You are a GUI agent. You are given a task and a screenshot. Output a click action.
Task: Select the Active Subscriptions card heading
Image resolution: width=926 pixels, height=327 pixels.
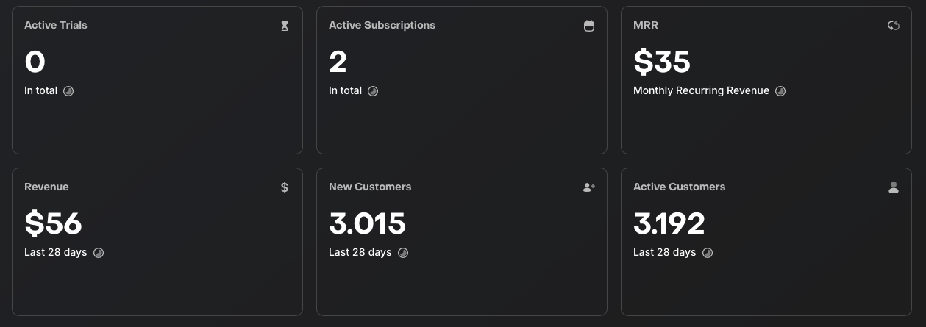pos(382,25)
